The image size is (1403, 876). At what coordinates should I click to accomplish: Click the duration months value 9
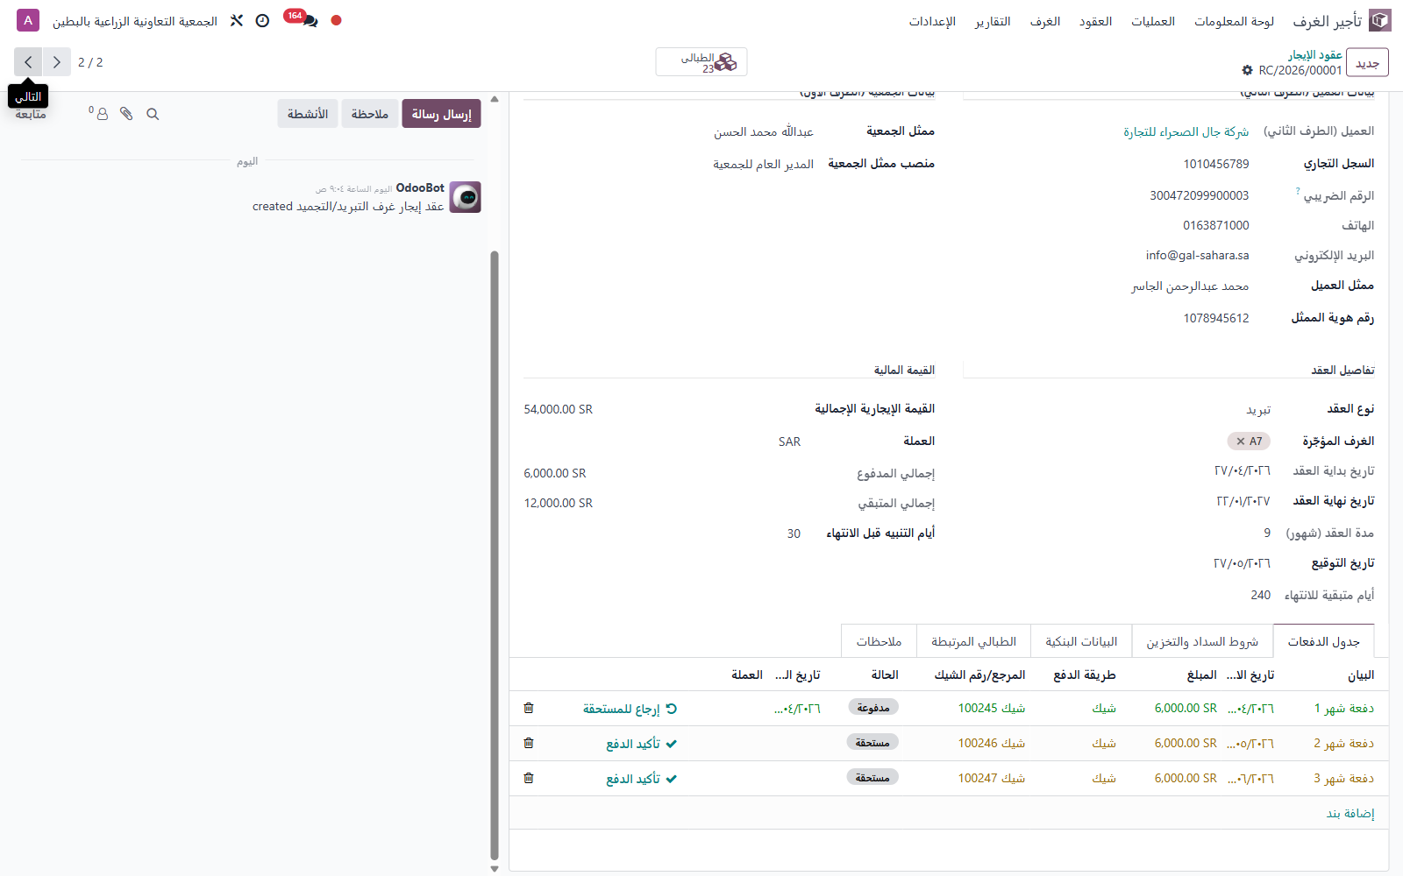(x=1267, y=533)
